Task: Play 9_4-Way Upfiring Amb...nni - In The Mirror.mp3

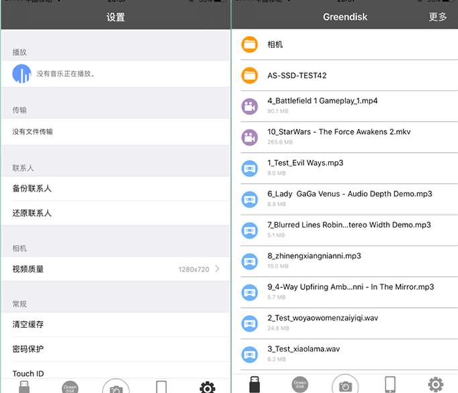Action: point(351,287)
